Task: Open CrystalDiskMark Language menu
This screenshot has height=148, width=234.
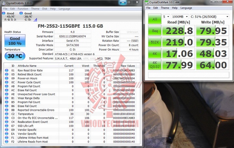Action: [186, 8]
